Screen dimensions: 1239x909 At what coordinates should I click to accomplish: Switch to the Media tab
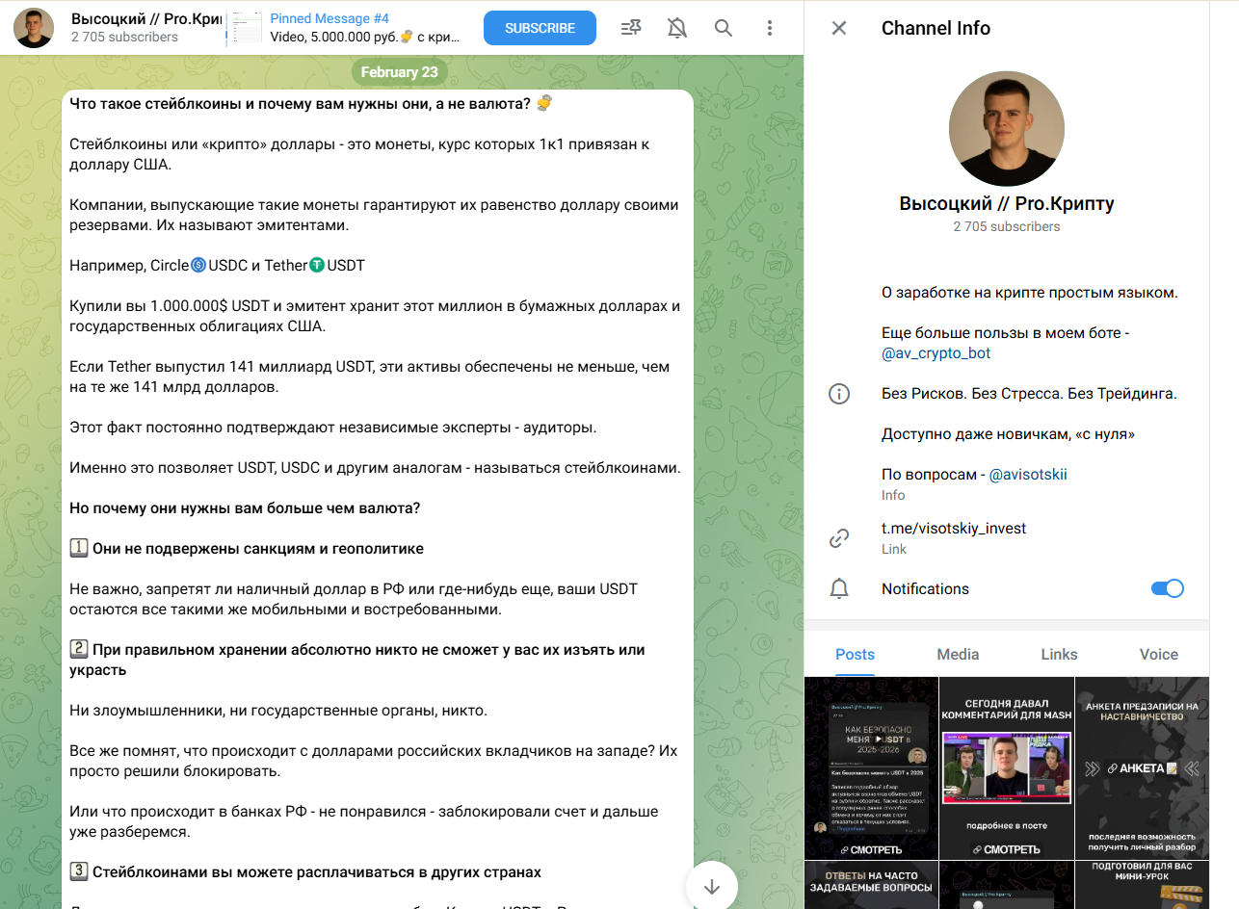pyautogui.click(x=958, y=654)
